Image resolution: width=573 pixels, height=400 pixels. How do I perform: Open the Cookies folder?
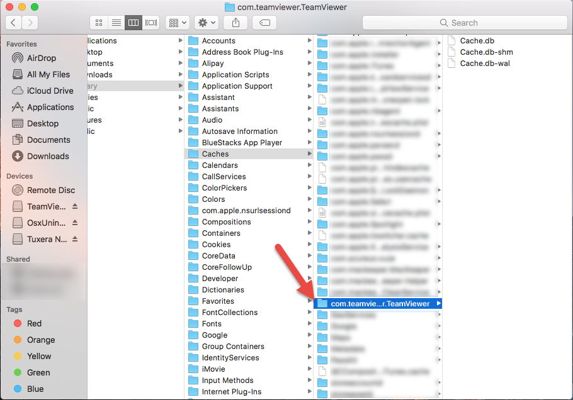216,245
